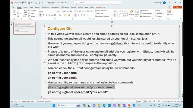Decrease the font size
The height and width of the screenshot is (108, 193).
68,11
